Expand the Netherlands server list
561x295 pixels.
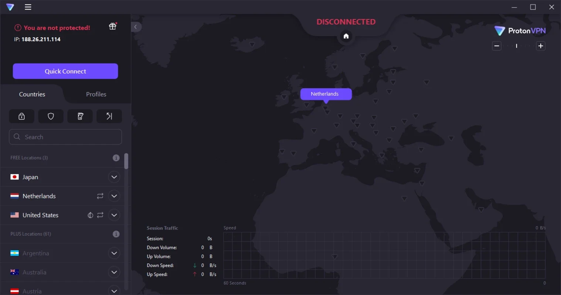[114, 196]
